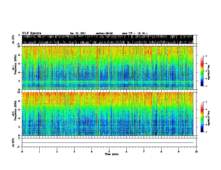Click the 'Time (min)' axis title
Screen dimensions: 221x170
[x=112, y=154]
